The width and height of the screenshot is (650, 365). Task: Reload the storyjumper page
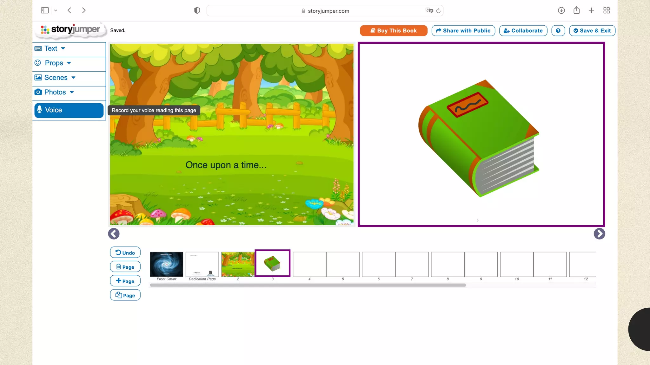pyautogui.click(x=438, y=11)
